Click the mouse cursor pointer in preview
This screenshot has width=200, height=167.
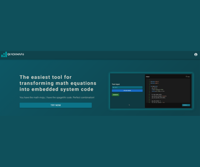[x=129, y=105]
